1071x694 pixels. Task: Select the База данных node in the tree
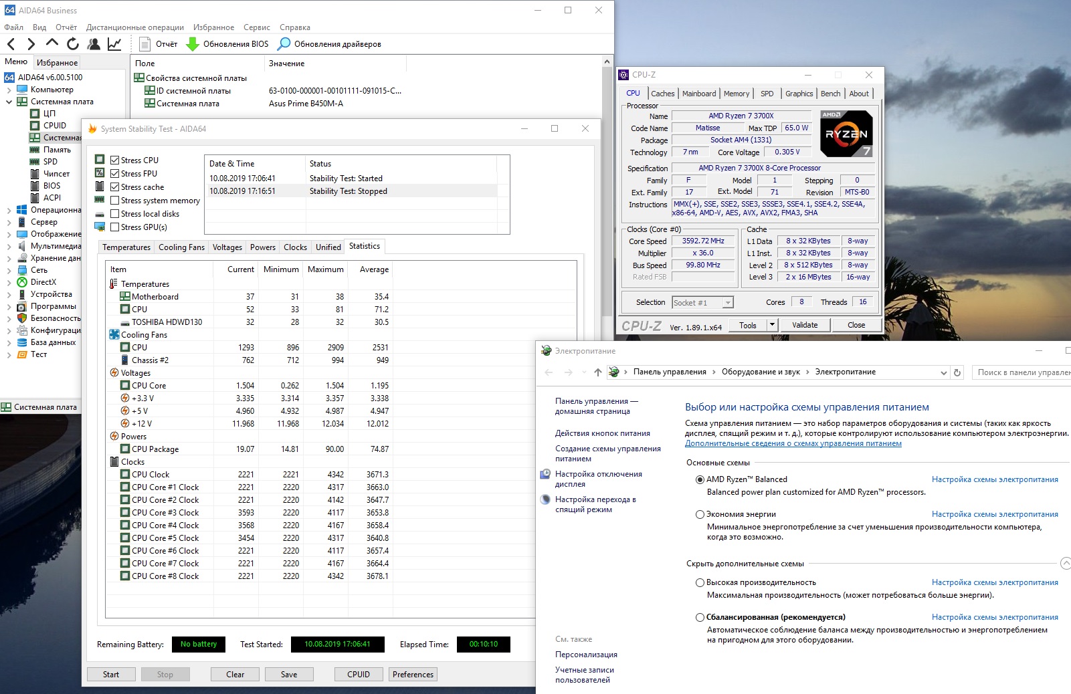click(x=54, y=342)
